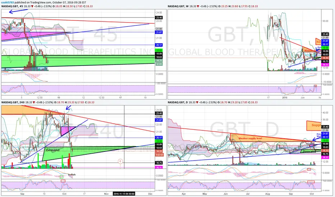Click the 'Sep' axis label on 240 chart
The height and width of the screenshot is (197, 335).
click(x=22, y=194)
